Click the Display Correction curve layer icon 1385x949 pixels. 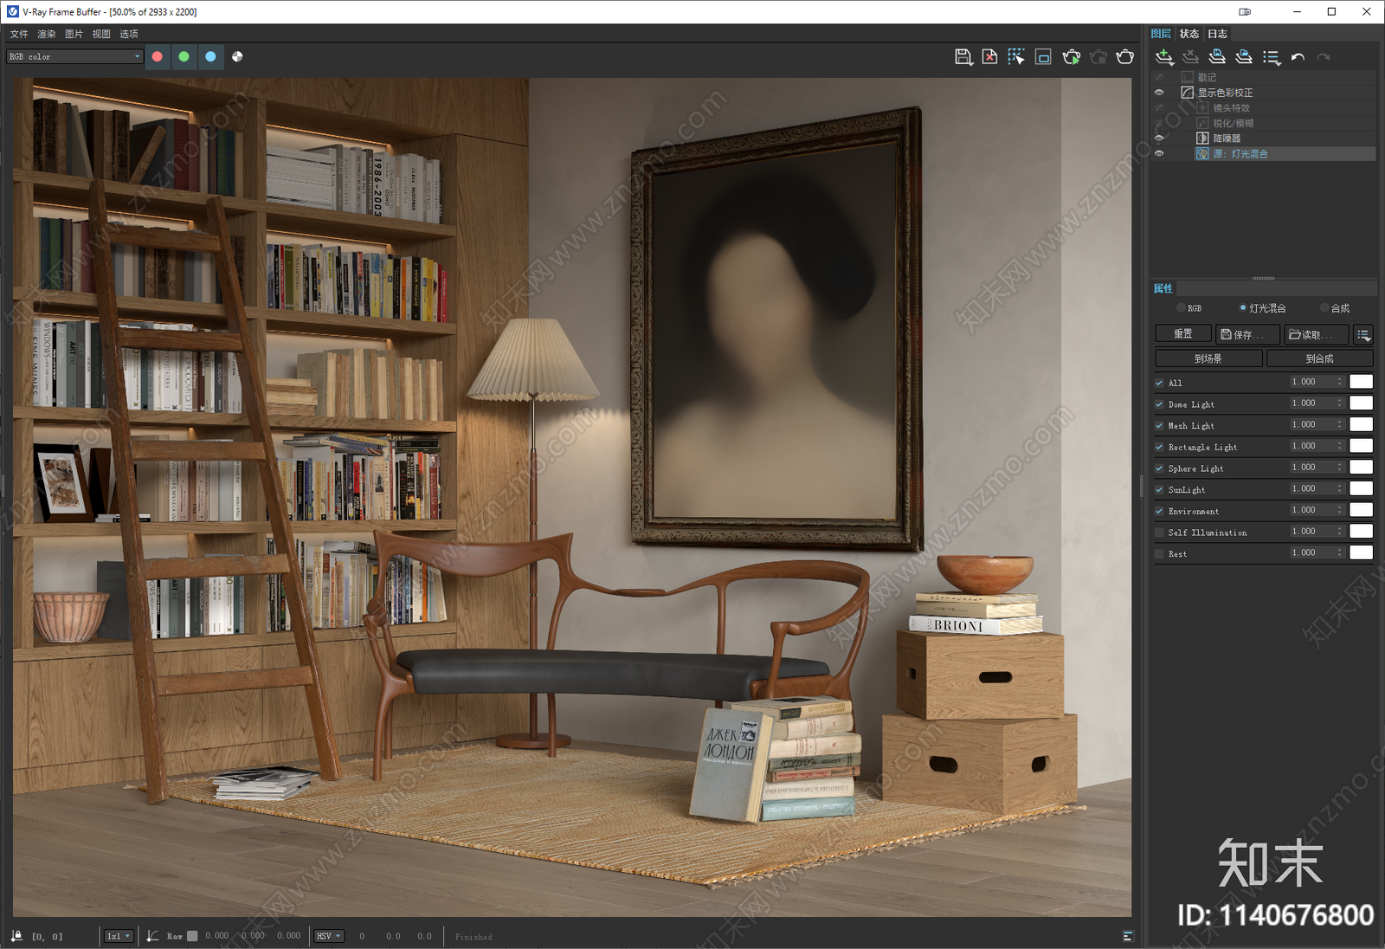pyautogui.click(x=1188, y=93)
